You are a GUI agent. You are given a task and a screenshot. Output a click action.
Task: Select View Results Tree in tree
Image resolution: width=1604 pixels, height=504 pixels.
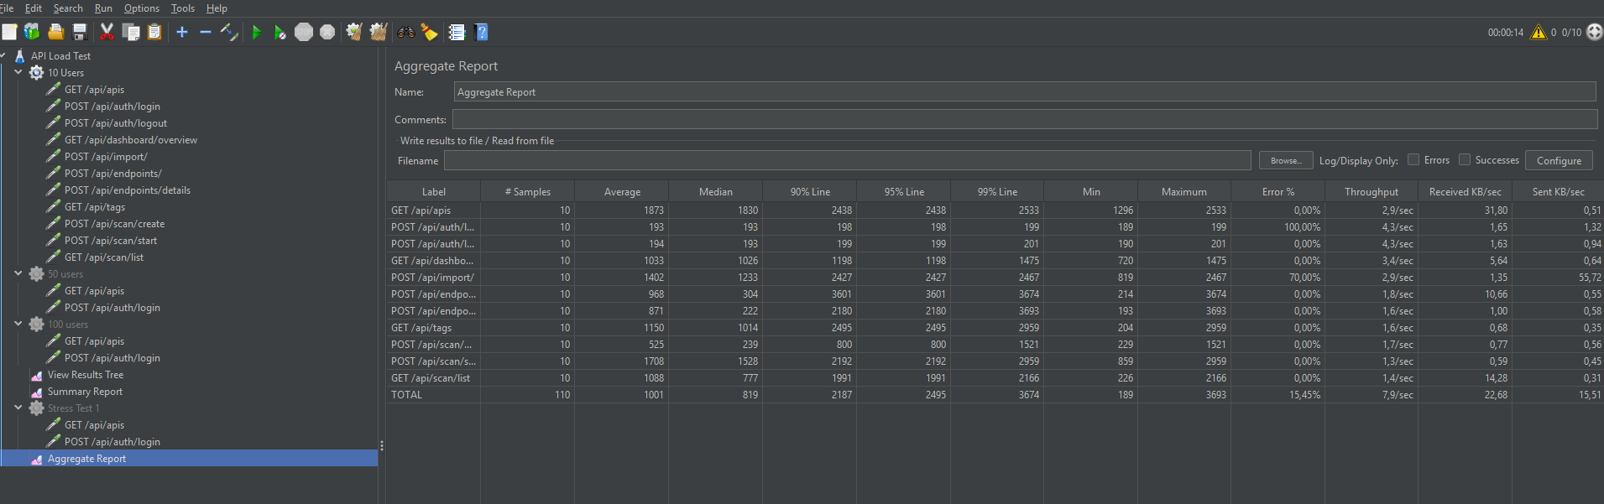(x=85, y=375)
